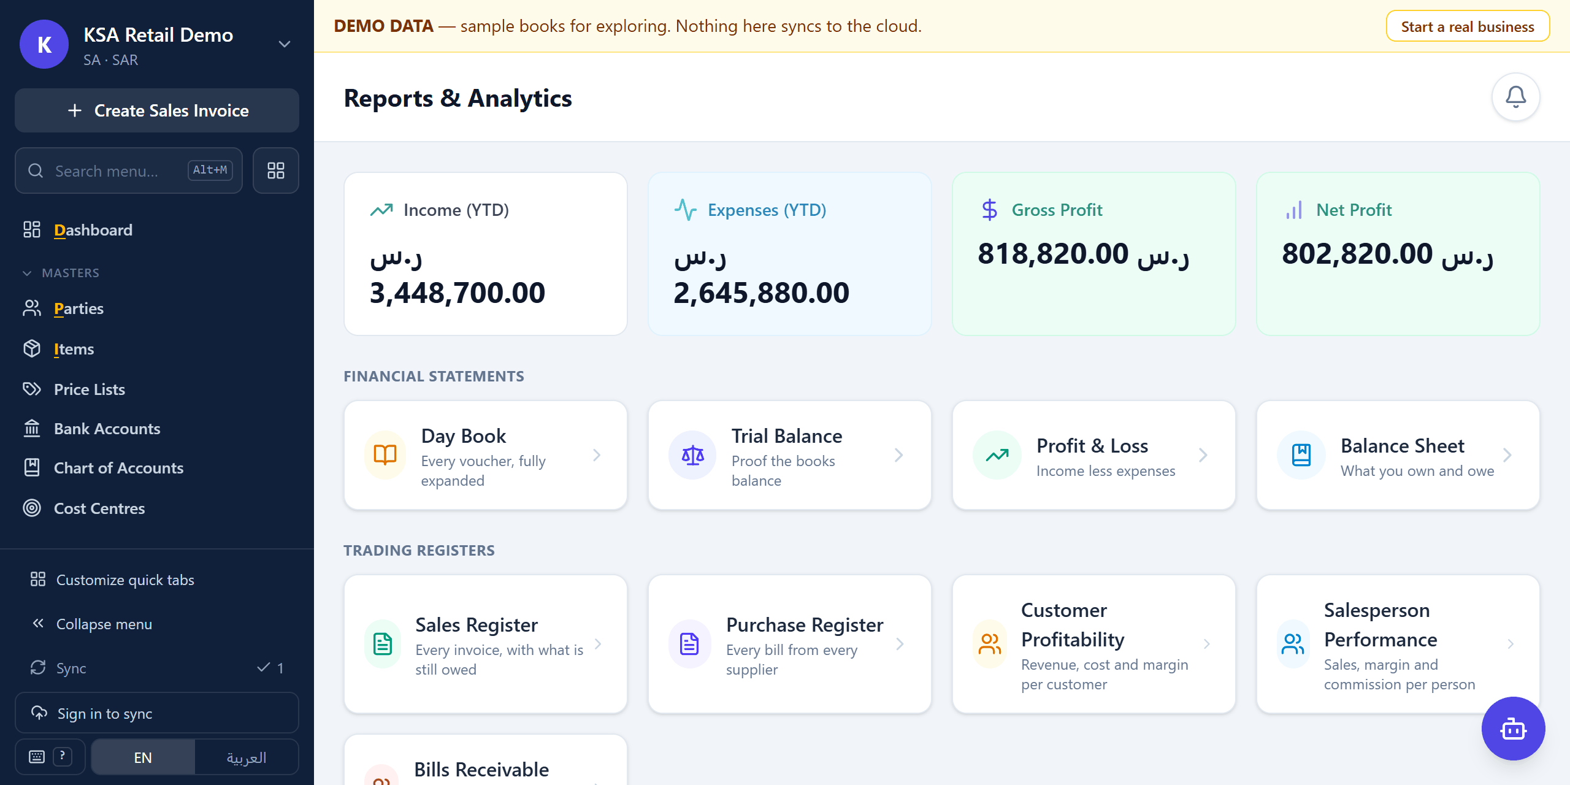The image size is (1570, 785).
Task: Click the Salesperson Performance people icon
Action: (x=1293, y=644)
